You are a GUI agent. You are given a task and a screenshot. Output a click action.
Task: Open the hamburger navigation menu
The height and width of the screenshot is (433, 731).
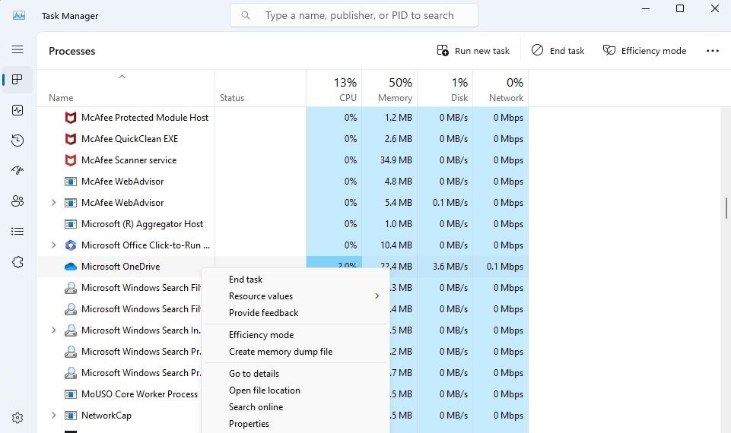pos(17,49)
